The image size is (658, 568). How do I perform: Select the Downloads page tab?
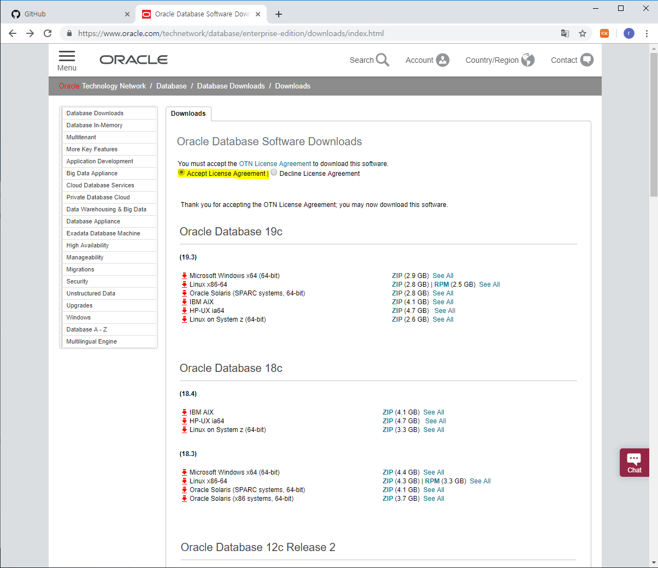188,114
